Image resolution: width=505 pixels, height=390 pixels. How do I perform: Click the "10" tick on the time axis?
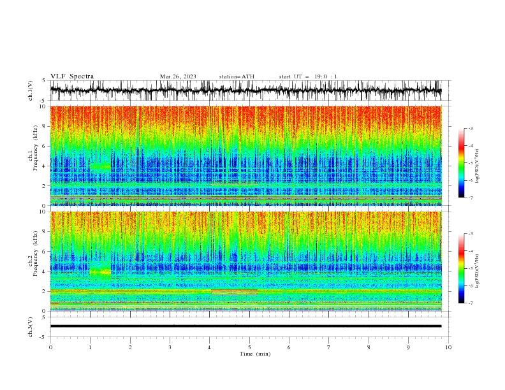click(448, 347)
